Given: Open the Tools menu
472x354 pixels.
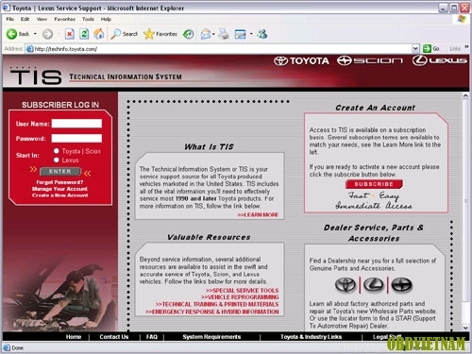Looking at the screenshot, I should click(88, 19).
